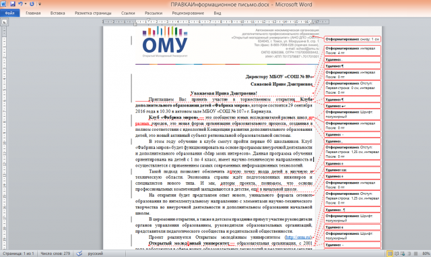Click the line 'Сажаевой Ирине Дмитриевне'
431x257 pixels.
281,84
